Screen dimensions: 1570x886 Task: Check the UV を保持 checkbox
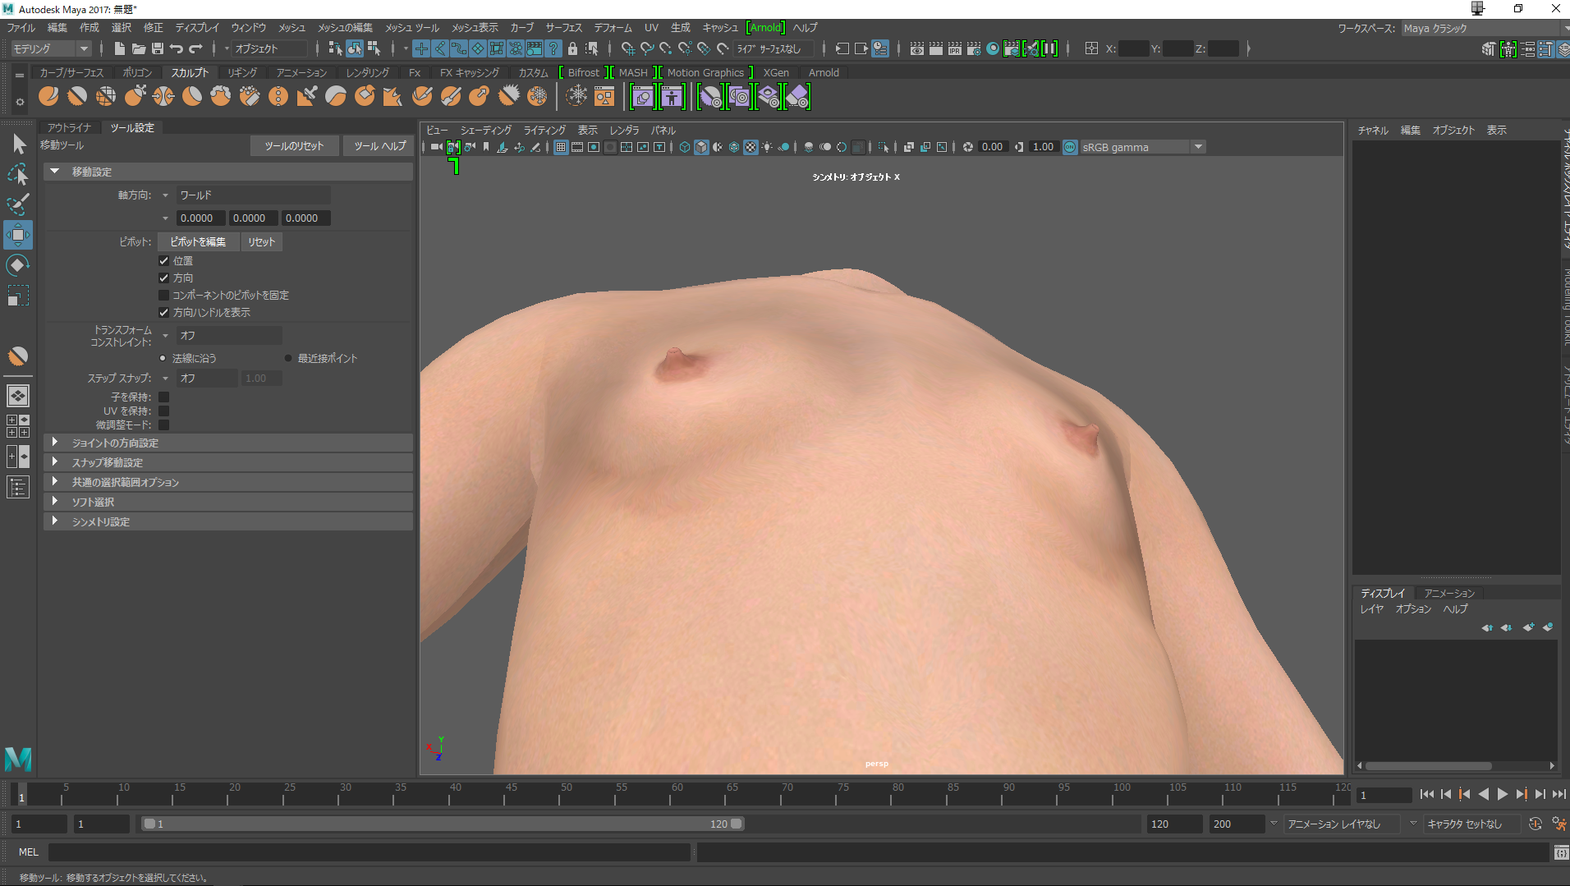[x=163, y=411]
